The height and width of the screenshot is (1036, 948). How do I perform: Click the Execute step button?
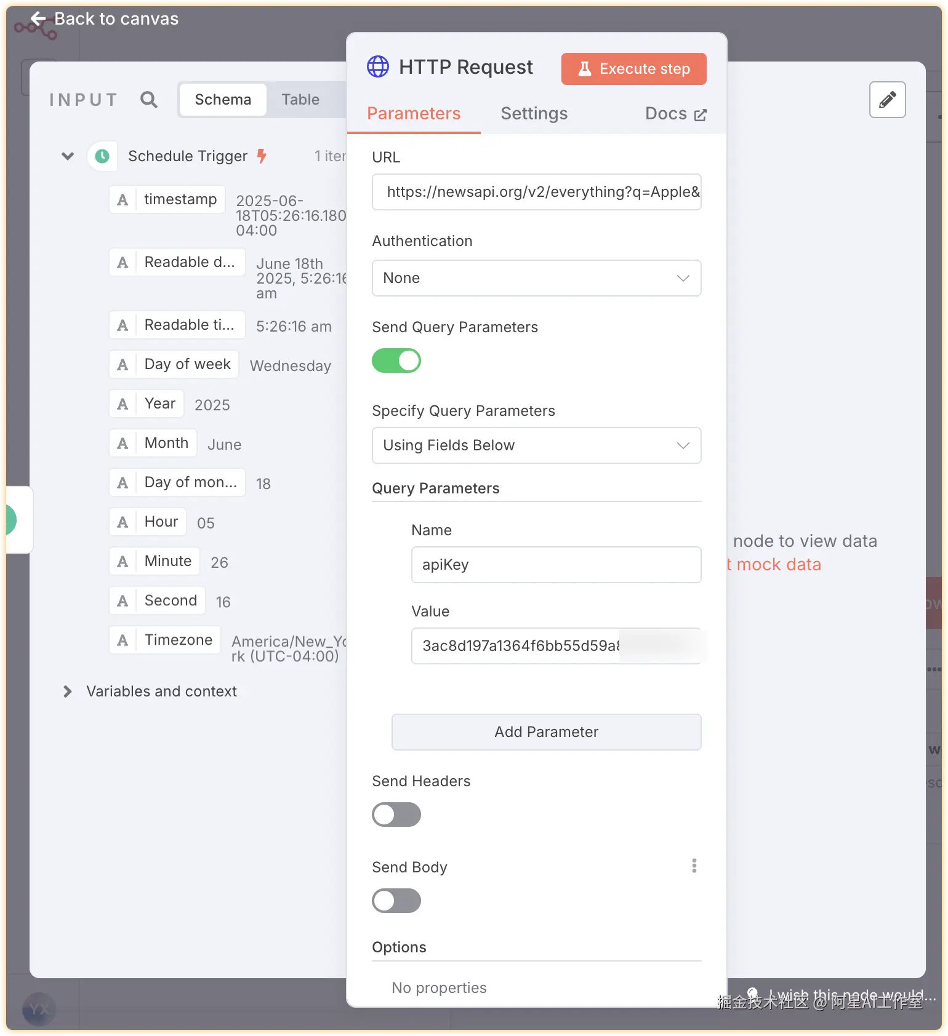(633, 69)
